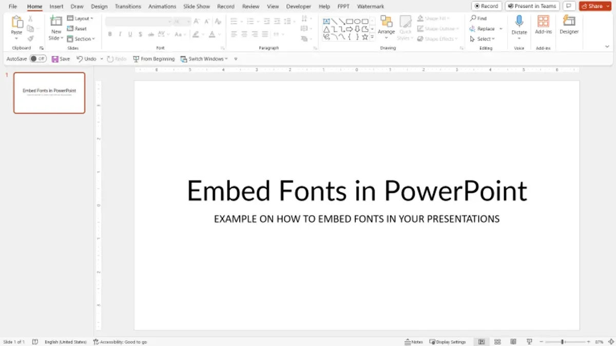Screen dimensions: 616x346
Task: Start slideshow From Beginning
Action: tap(153, 59)
